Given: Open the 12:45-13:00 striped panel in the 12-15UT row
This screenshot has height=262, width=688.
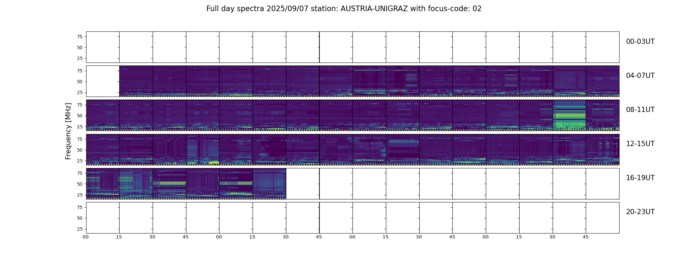Looking at the screenshot, I should 203,149.
